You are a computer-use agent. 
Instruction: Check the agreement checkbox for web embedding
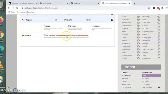coord(45,35)
